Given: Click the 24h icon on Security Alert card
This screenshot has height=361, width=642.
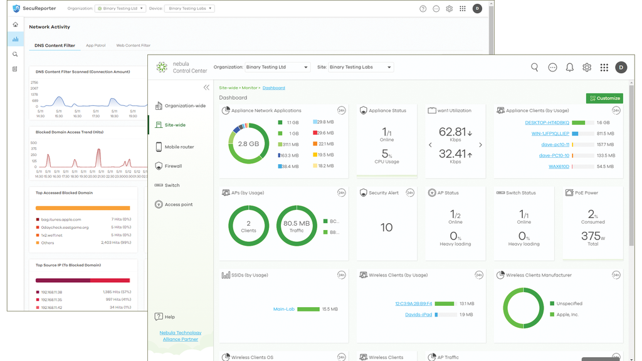Looking at the screenshot, I should (409, 193).
